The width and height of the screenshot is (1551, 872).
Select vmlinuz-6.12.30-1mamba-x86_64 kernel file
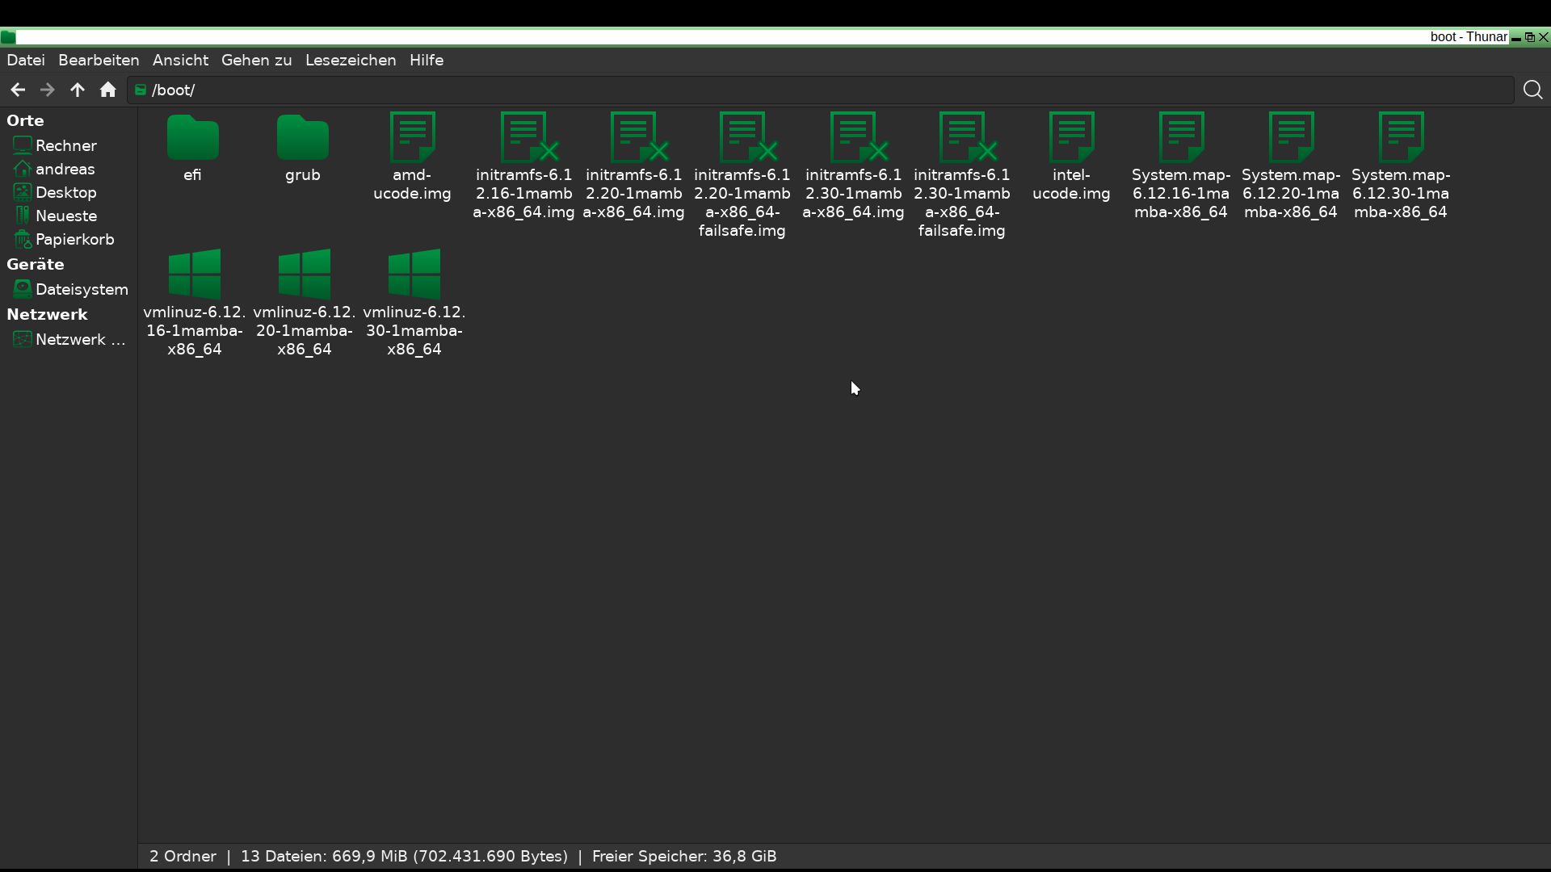[x=414, y=275]
